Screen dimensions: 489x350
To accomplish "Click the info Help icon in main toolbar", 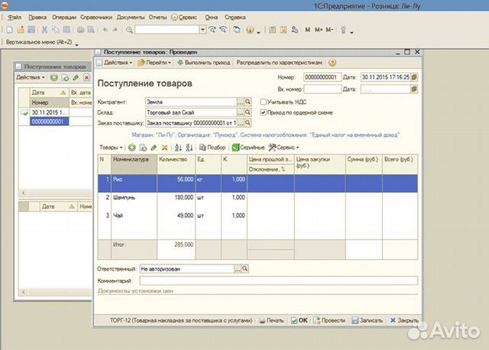I will 250,30.
